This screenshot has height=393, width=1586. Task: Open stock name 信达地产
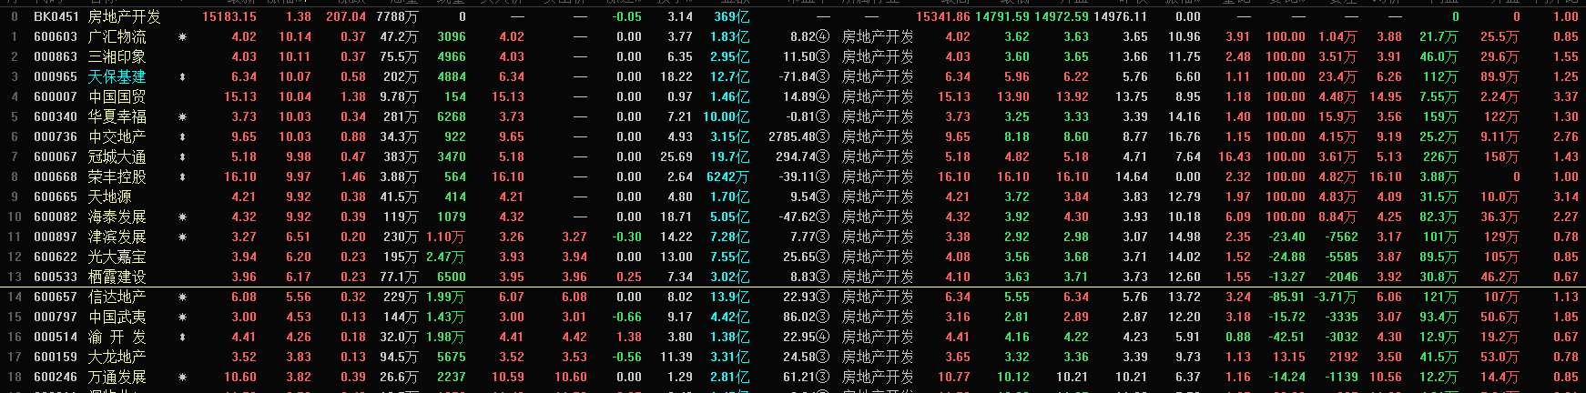point(117,297)
